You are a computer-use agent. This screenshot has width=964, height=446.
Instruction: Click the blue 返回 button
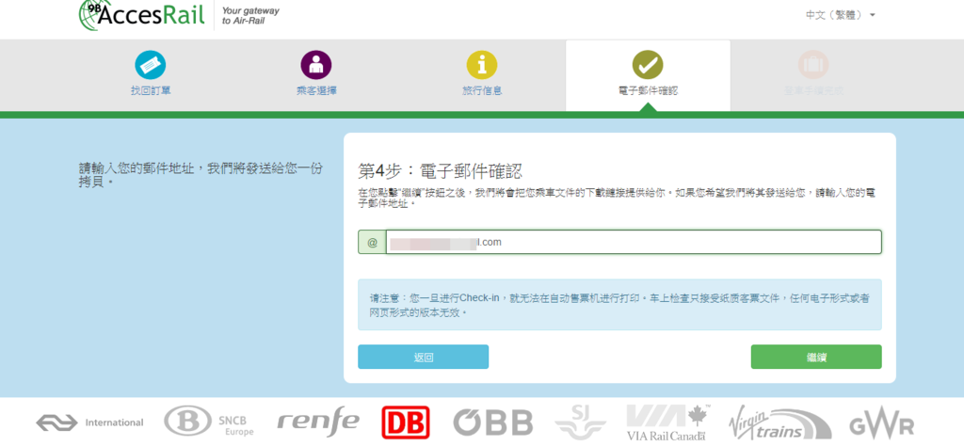pyautogui.click(x=424, y=357)
